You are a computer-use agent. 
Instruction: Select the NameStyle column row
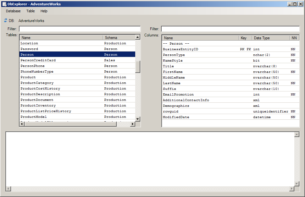tap(230, 60)
